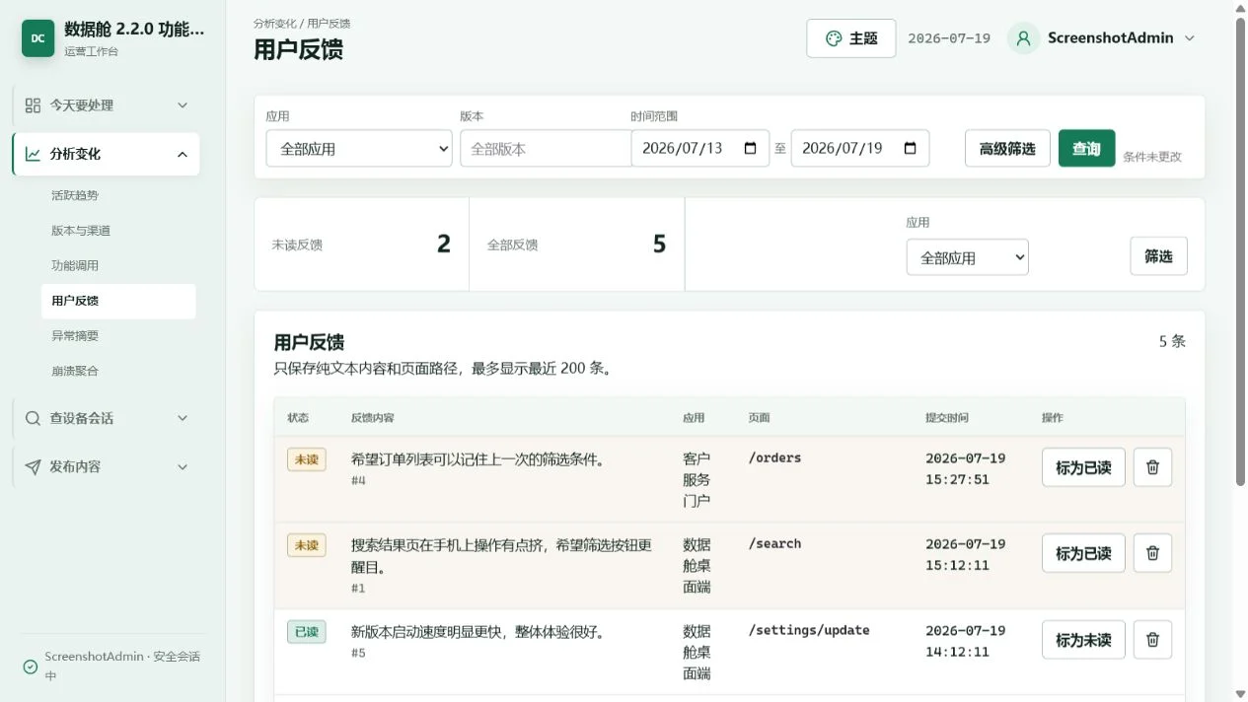Delete feedback #4 with trash icon
Screen dimensions: 1248x702
click(x=1152, y=467)
